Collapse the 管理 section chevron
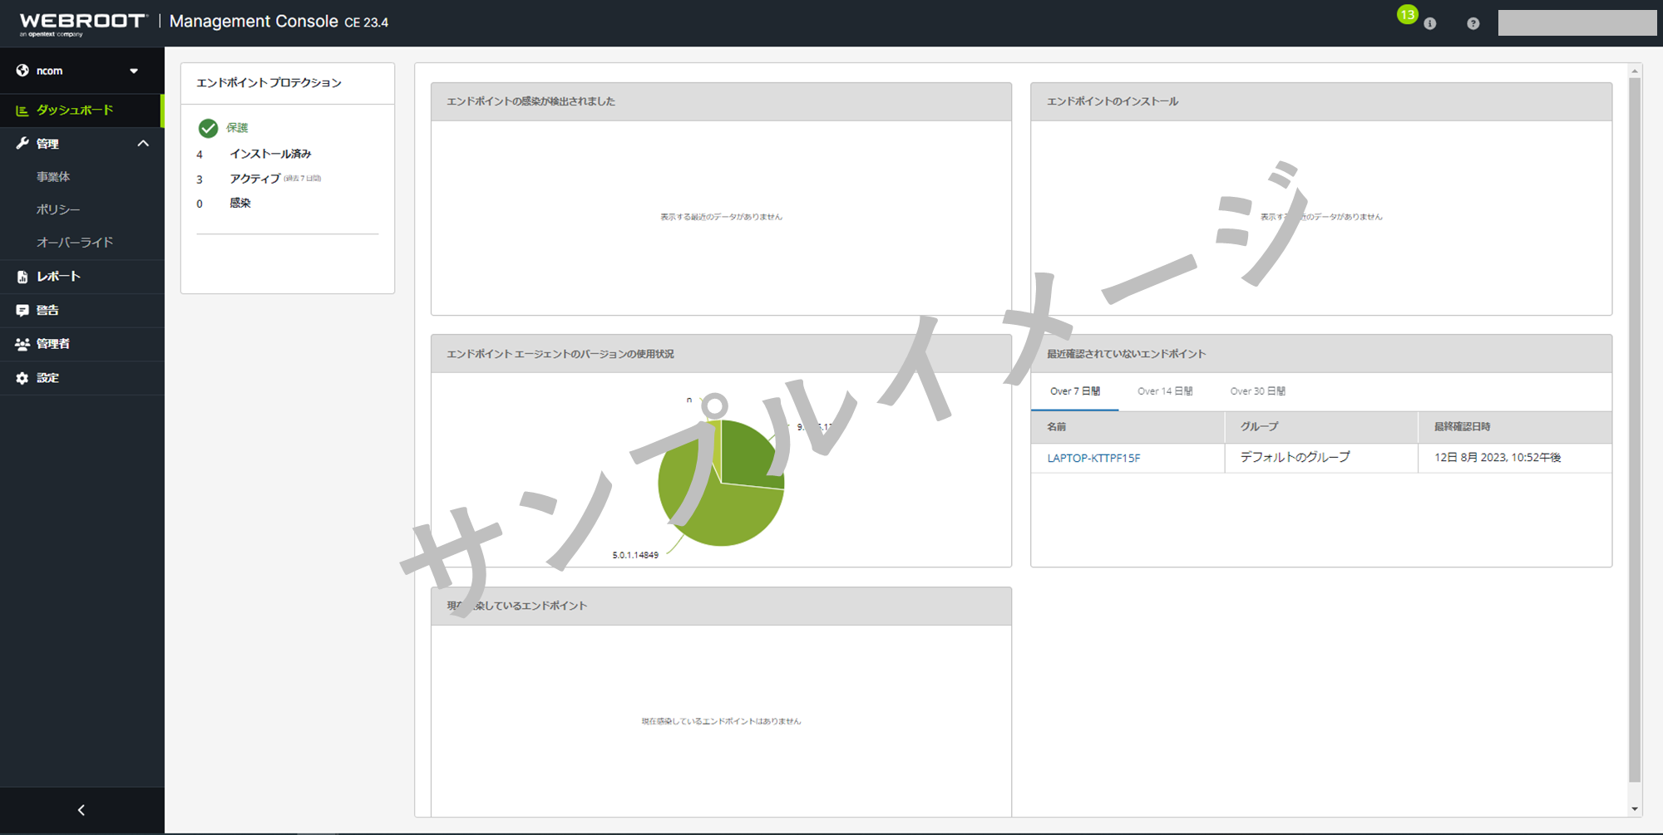 coord(143,144)
